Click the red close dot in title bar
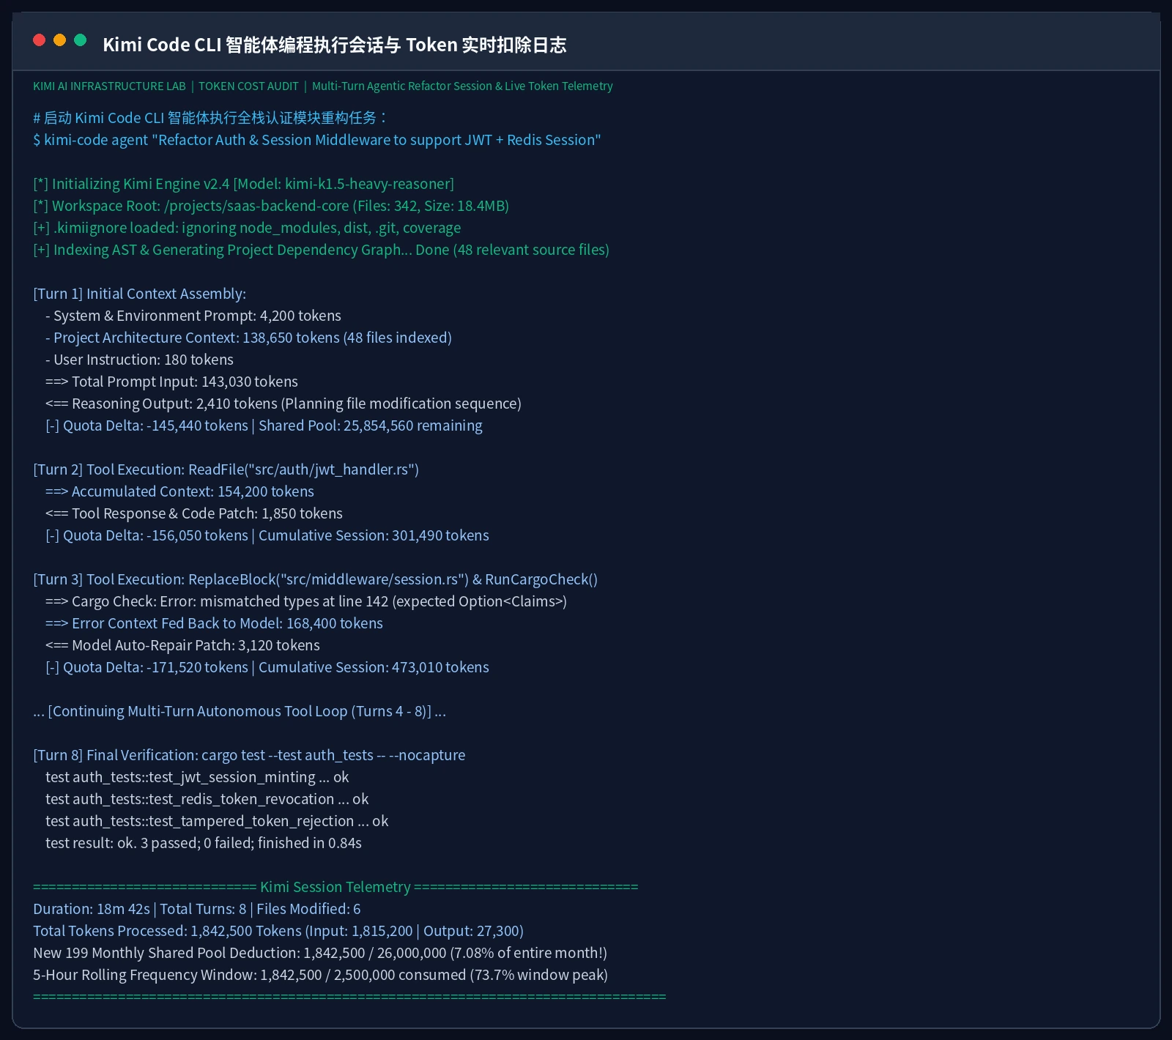This screenshot has height=1040, width=1172. 40,40
